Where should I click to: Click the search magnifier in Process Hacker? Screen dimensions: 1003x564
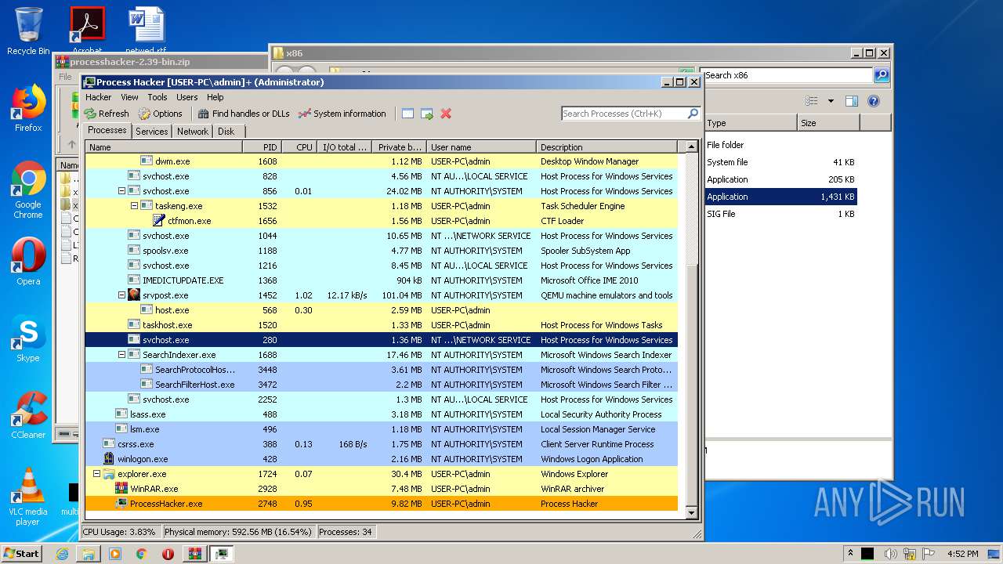click(x=693, y=114)
